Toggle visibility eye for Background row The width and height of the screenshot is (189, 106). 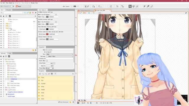(1, 94)
